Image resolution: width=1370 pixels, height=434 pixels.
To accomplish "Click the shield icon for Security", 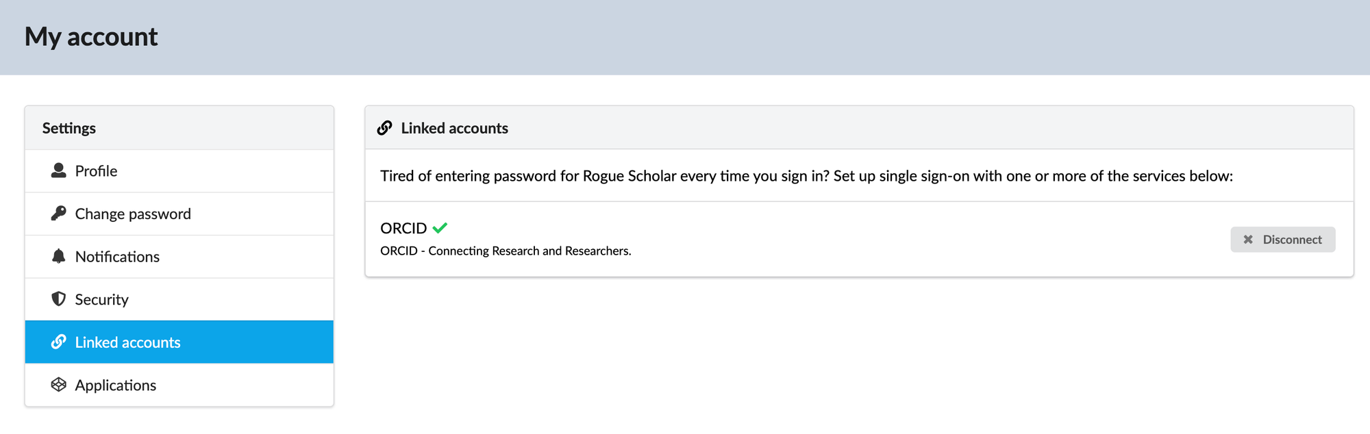I will coord(59,299).
